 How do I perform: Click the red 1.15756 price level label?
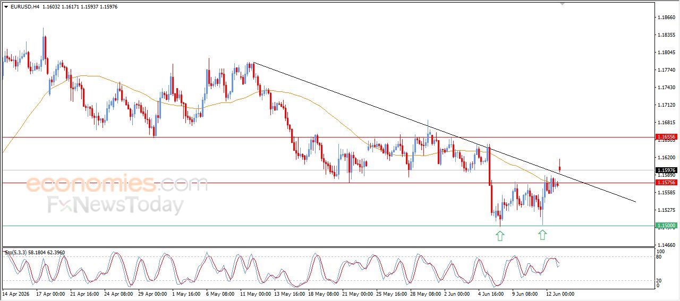666,182
